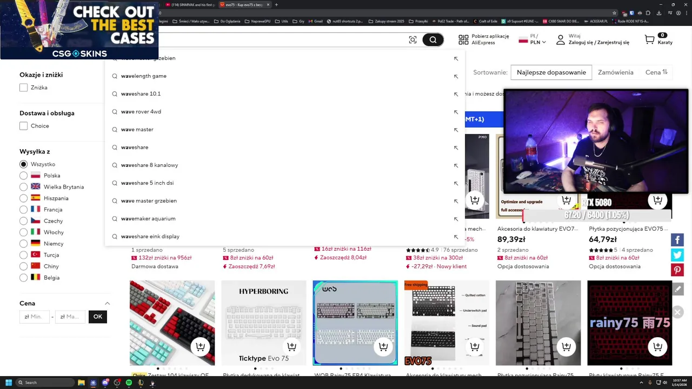Open Gmail bookmark
692x389 pixels.
315,21
